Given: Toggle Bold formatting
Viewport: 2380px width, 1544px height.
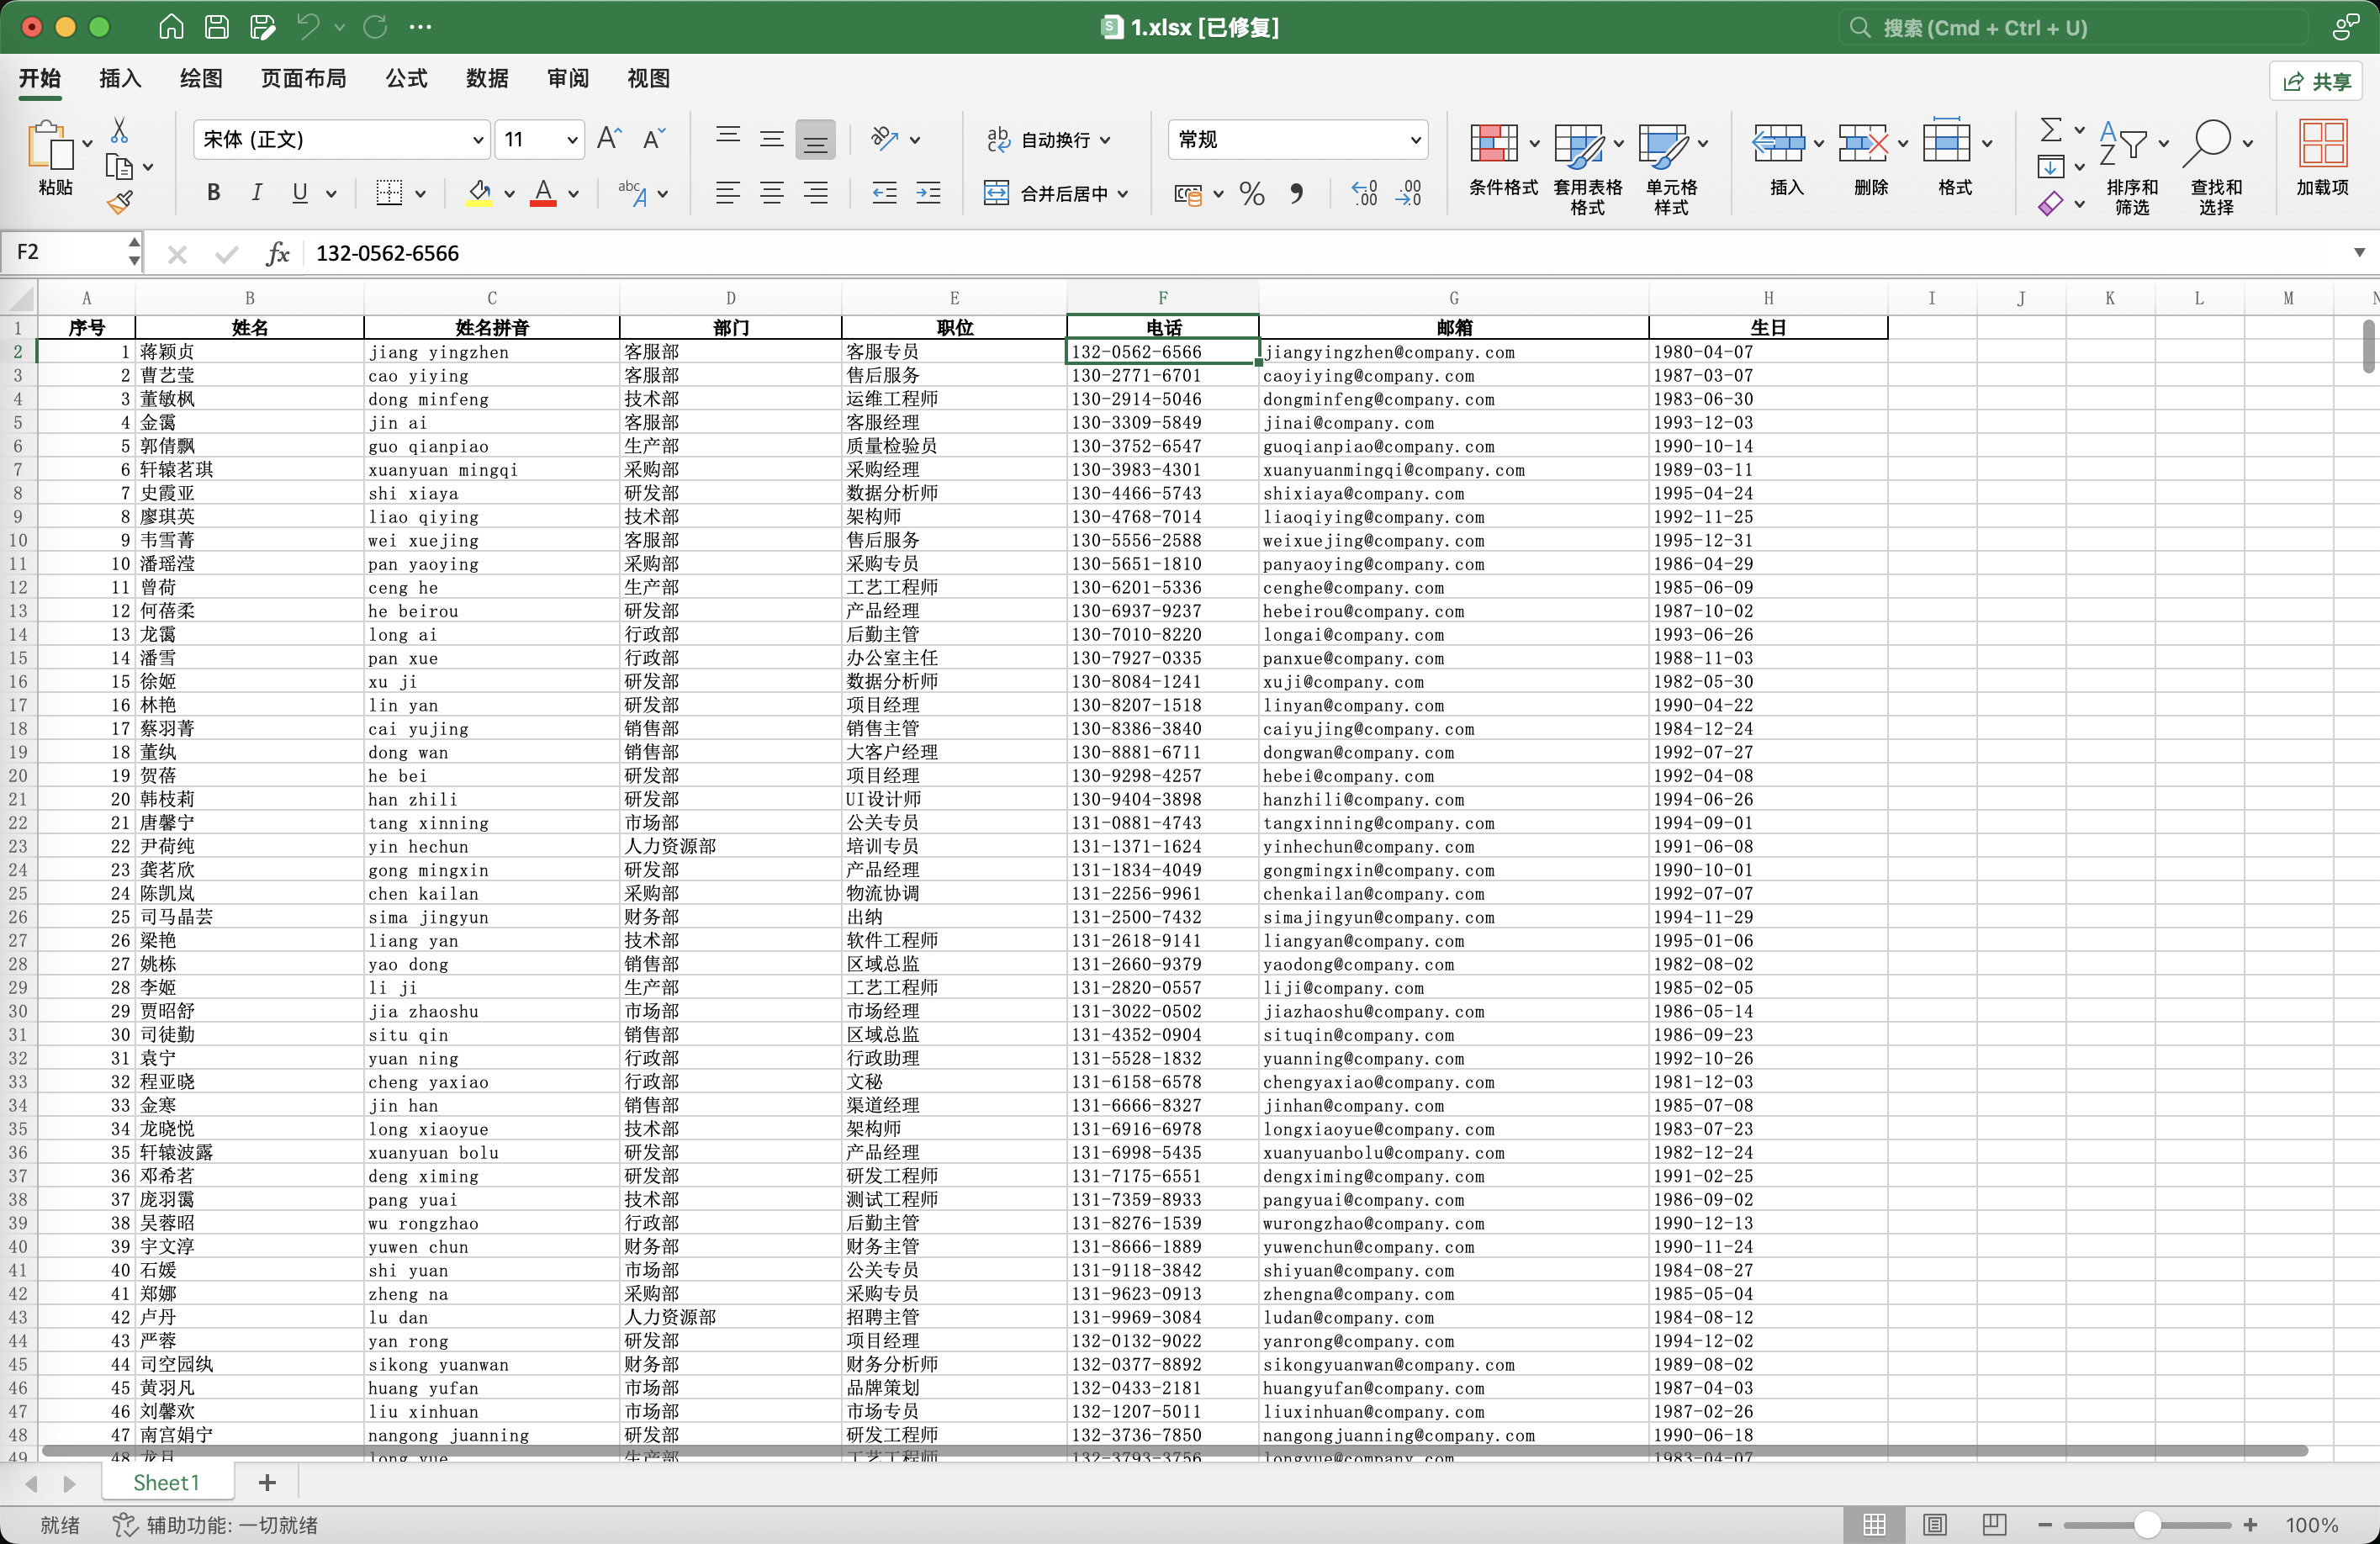Looking at the screenshot, I should tap(213, 193).
